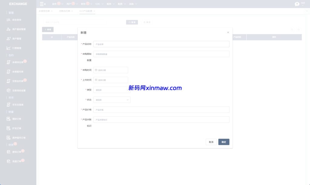
Task: Open the 系统 top navigation menu
Action: 133,4
